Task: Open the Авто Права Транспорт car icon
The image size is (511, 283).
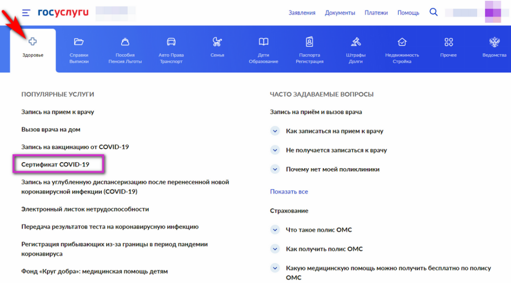Action: [x=171, y=42]
